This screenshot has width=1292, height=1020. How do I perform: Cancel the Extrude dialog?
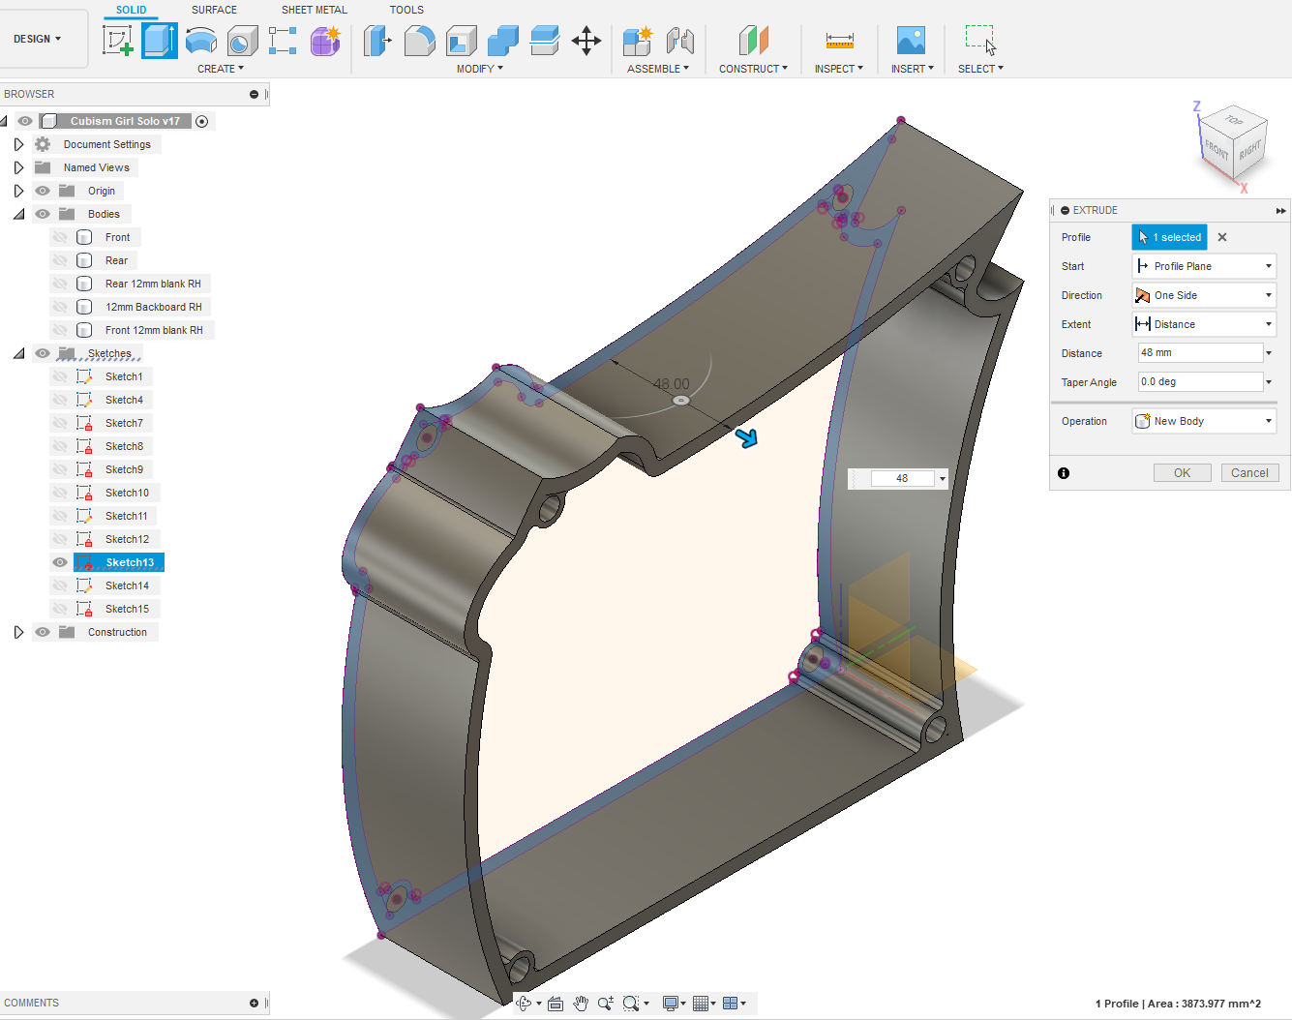[1249, 473]
